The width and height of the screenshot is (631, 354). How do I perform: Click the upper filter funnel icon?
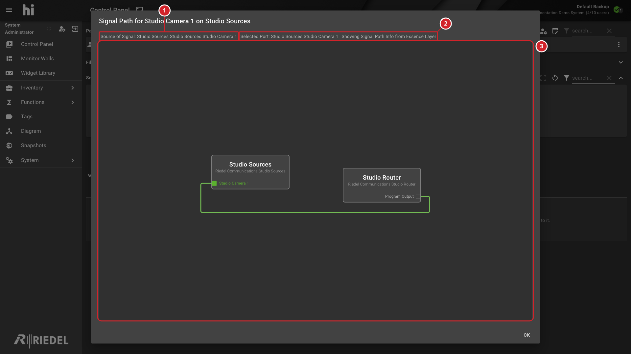pyautogui.click(x=567, y=31)
